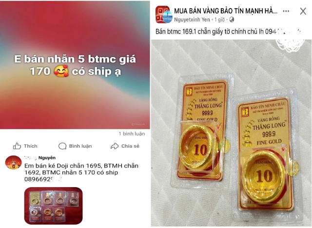The width and height of the screenshot is (312, 228).
Task: Open the gold rings comment photo thumbnail
Action: (x=53, y=206)
